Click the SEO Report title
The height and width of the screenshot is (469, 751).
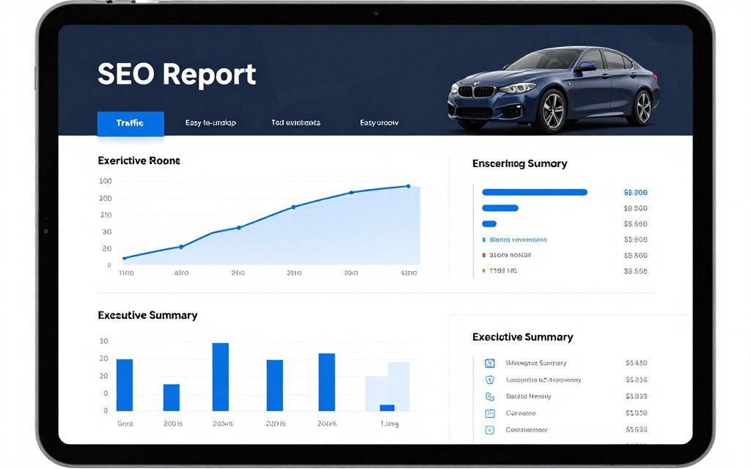[x=177, y=74]
